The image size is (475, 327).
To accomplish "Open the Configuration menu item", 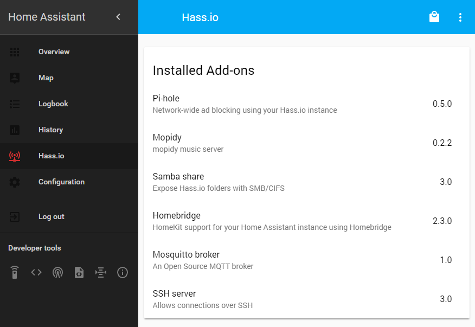I will [61, 182].
